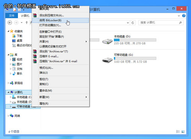The image size is (191, 139).
Task: Go up one folder level
Action: click(26, 23)
